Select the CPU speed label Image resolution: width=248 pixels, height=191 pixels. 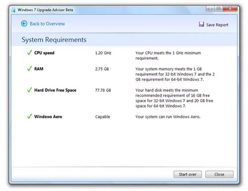pyautogui.click(x=44, y=53)
